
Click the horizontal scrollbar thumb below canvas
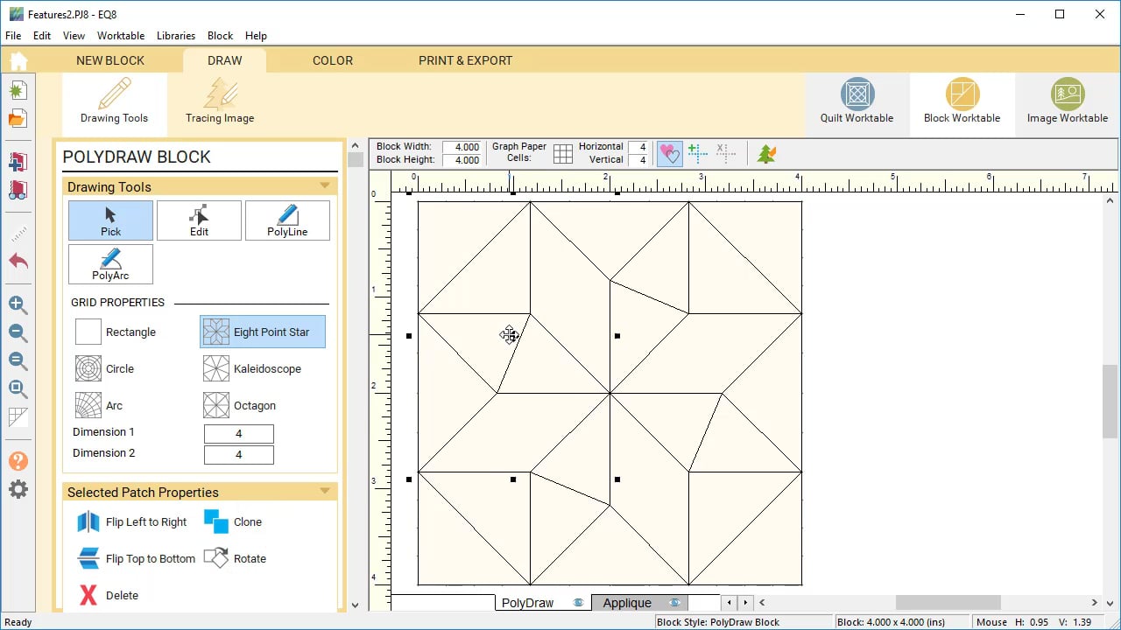click(x=948, y=603)
